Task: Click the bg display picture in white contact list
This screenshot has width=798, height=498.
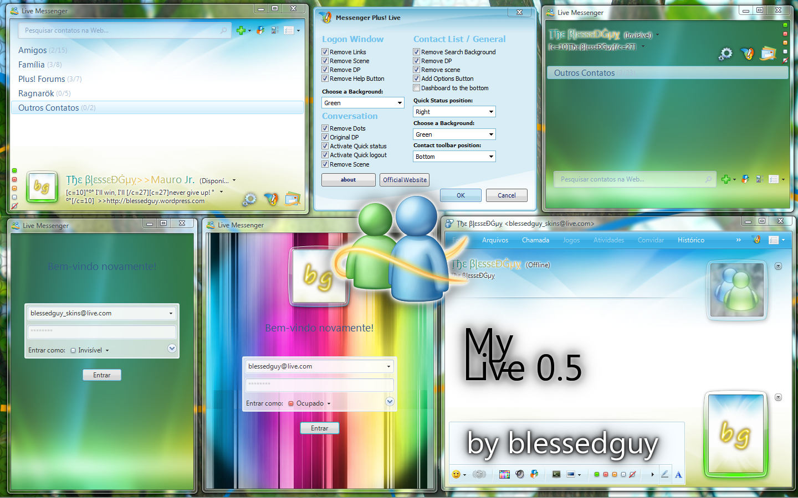Action: pyautogui.click(x=42, y=186)
